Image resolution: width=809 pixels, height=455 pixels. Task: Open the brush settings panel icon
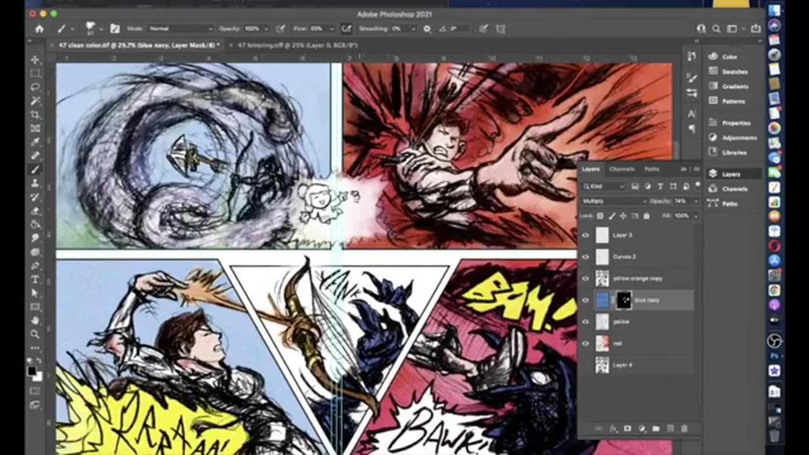pos(114,28)
